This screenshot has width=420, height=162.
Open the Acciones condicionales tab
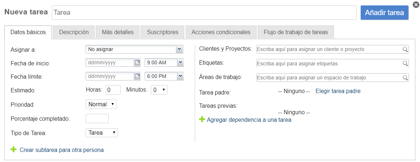(221, 32)
